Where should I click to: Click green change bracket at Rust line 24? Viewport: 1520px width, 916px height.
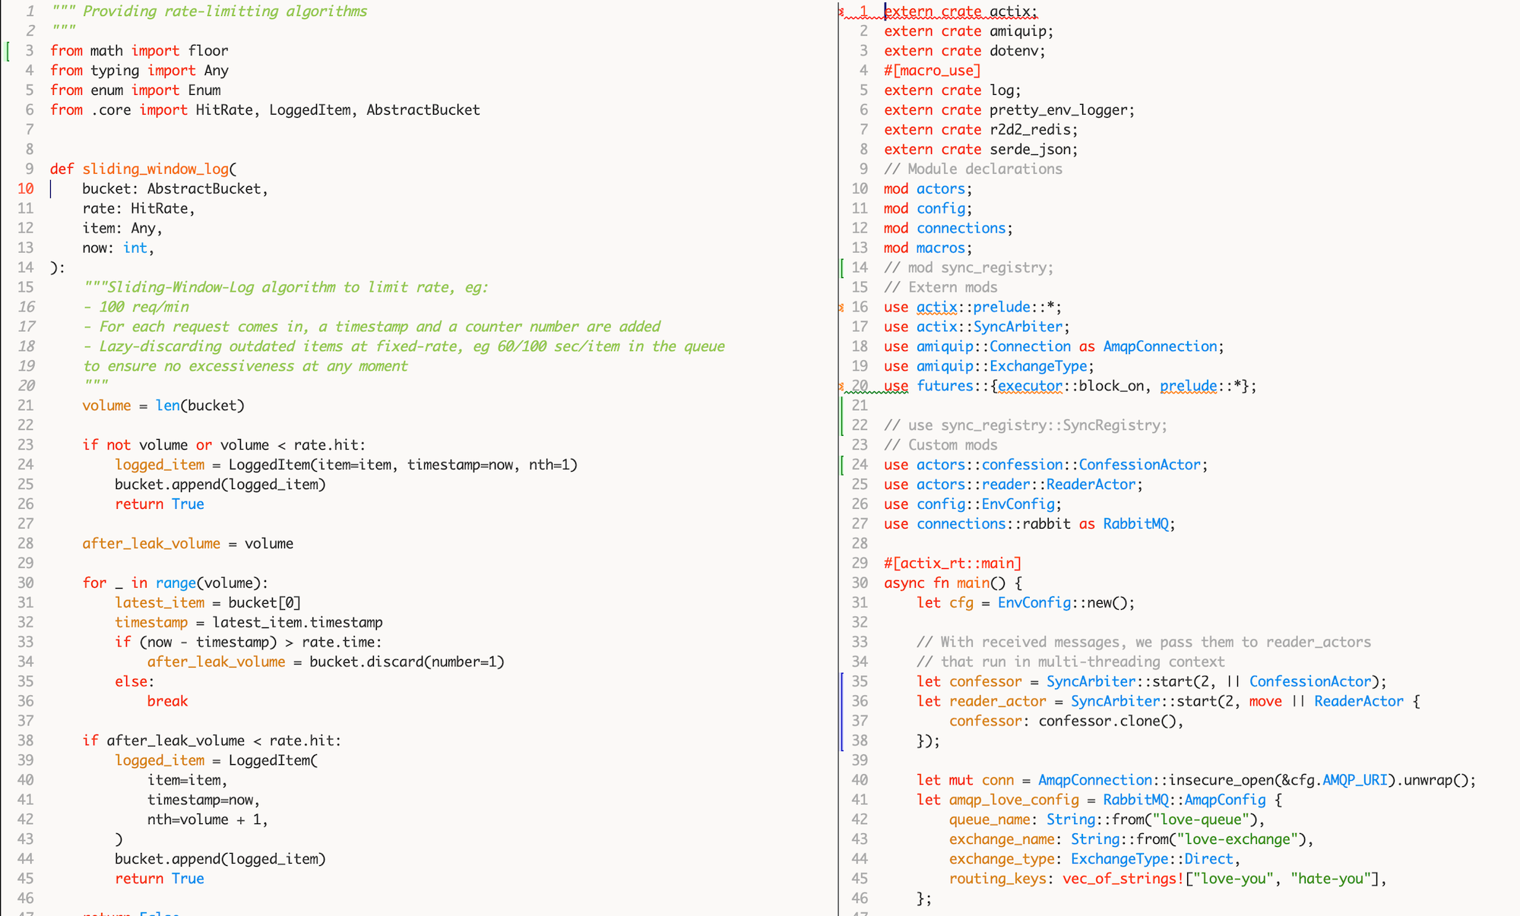(x=842, y=465)
